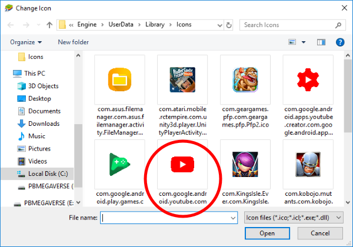Open Music in navigation pane

pos(32,136)
